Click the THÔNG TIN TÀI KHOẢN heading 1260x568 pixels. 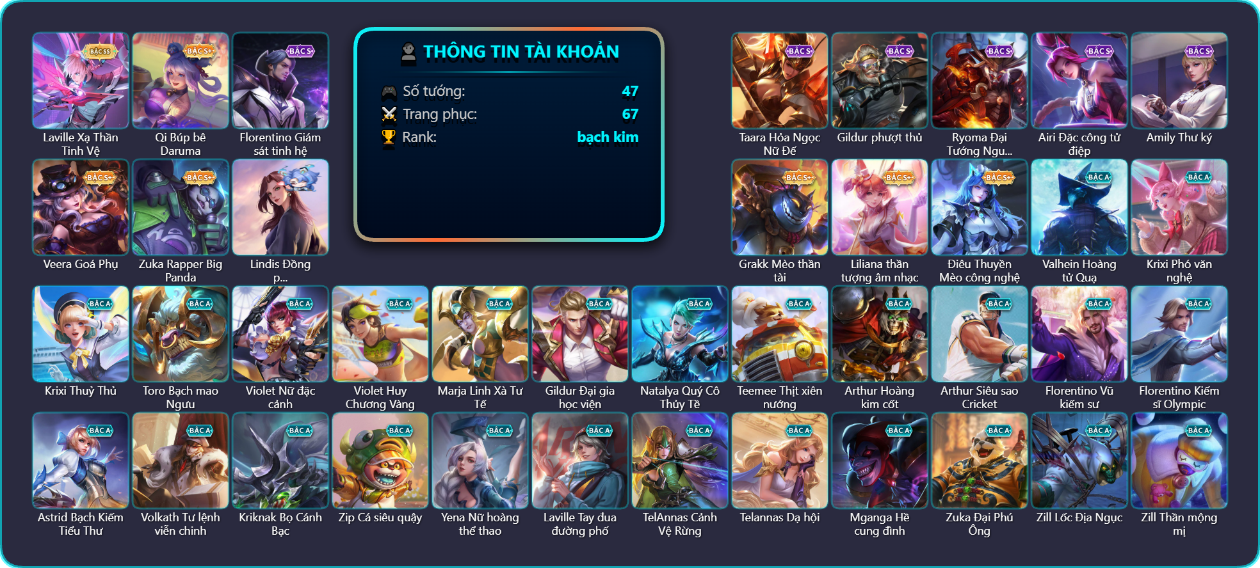tap(521, 52)
